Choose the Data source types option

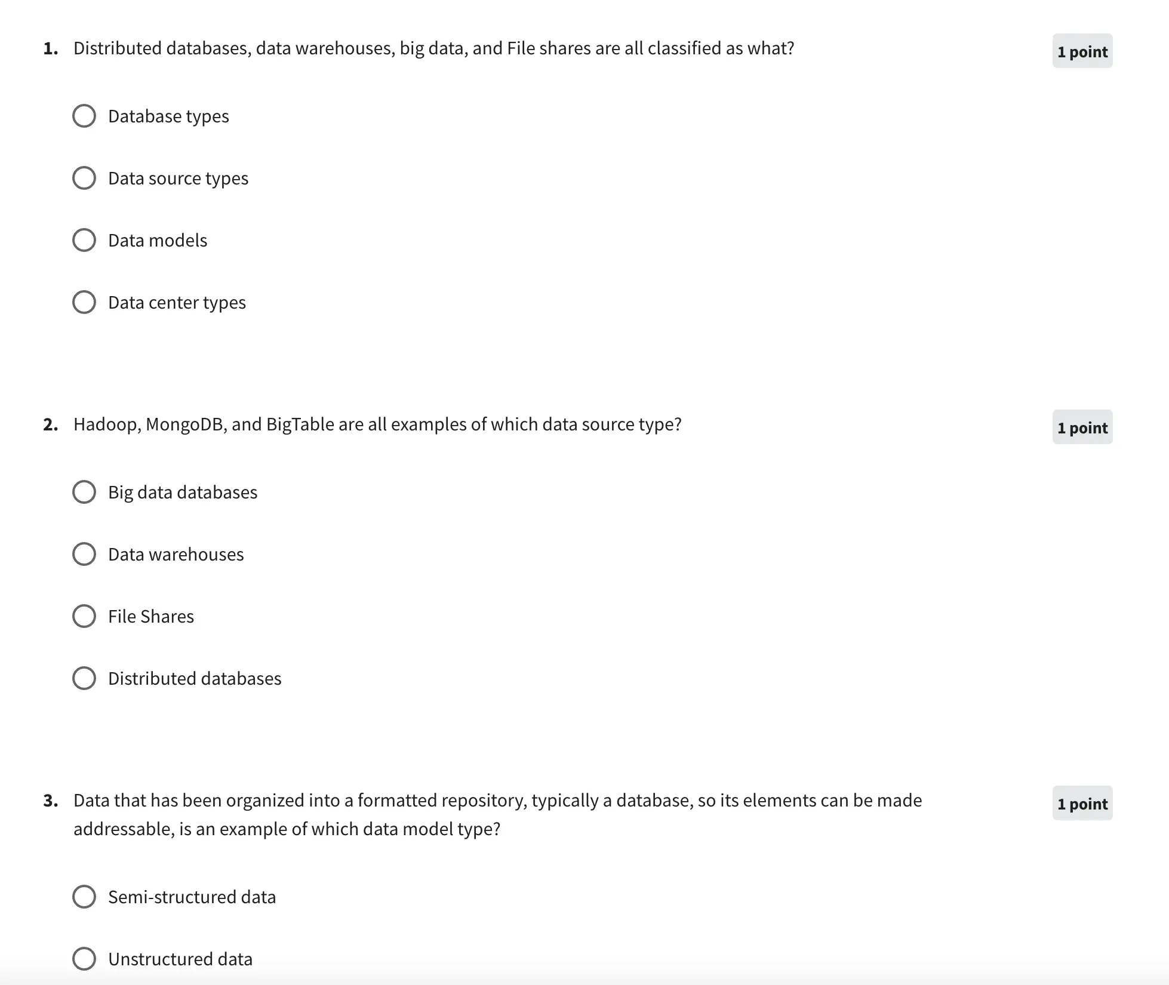84,178
